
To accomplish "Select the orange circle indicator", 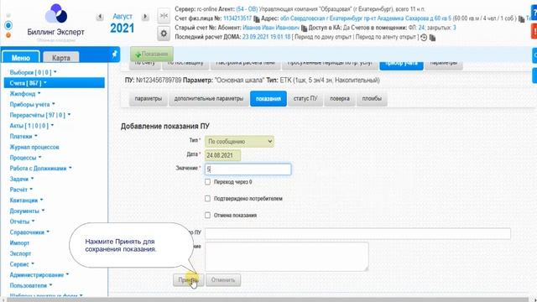I will [8, 35].
